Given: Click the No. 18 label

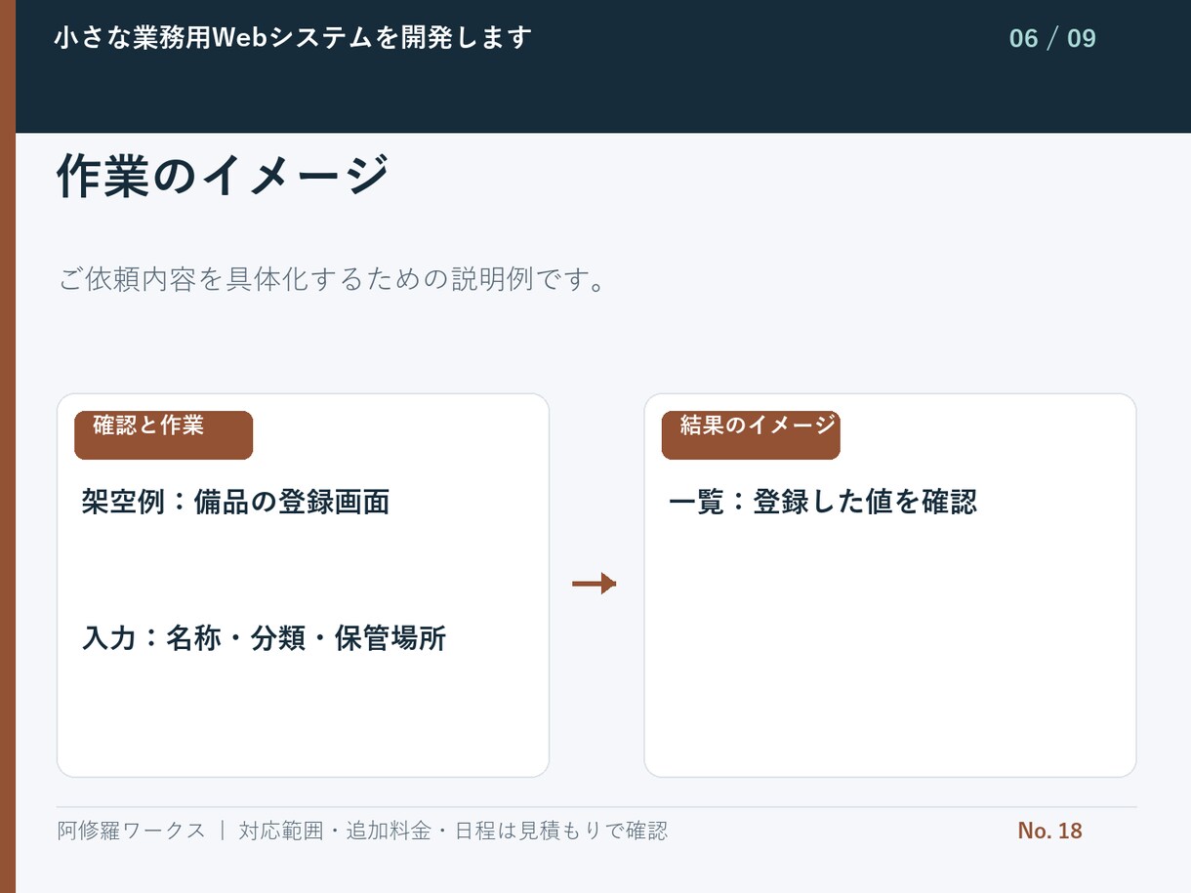Looking at the screenshot, I should (x=1050, y=831).
